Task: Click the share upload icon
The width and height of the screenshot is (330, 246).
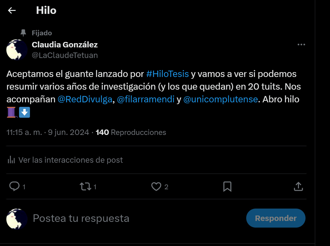Action: pyautogui.click(x=298, y=187)
